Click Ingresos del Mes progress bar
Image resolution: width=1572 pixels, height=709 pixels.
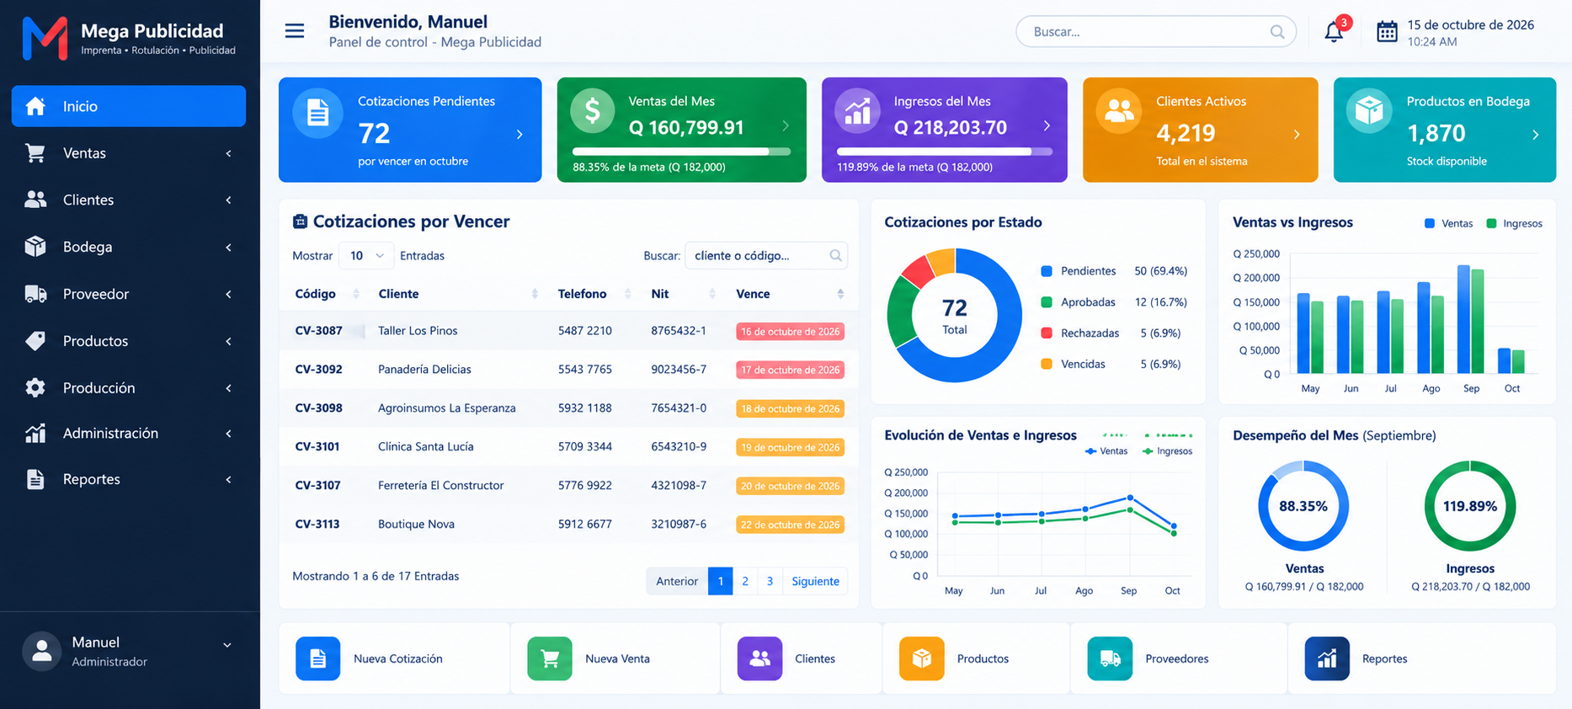tap(945, 152)
